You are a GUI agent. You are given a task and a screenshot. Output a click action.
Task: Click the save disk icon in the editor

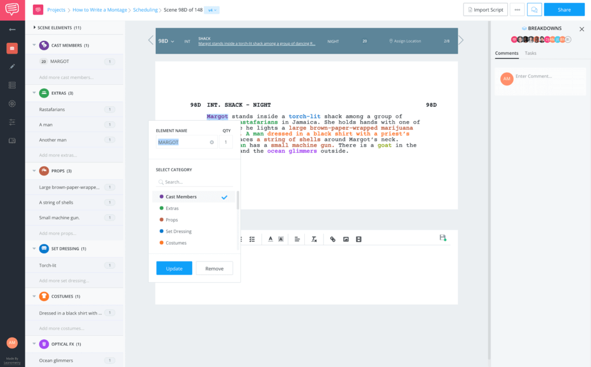tap(443, 238)
